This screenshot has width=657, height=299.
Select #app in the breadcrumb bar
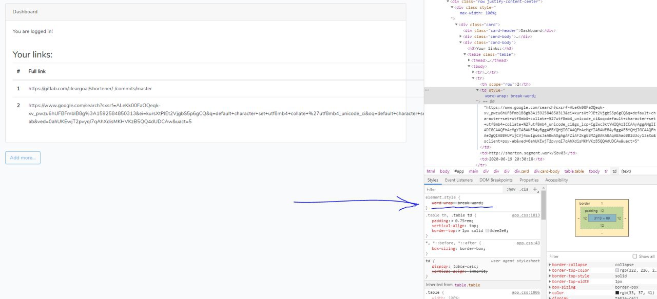[x=459, y=171]
